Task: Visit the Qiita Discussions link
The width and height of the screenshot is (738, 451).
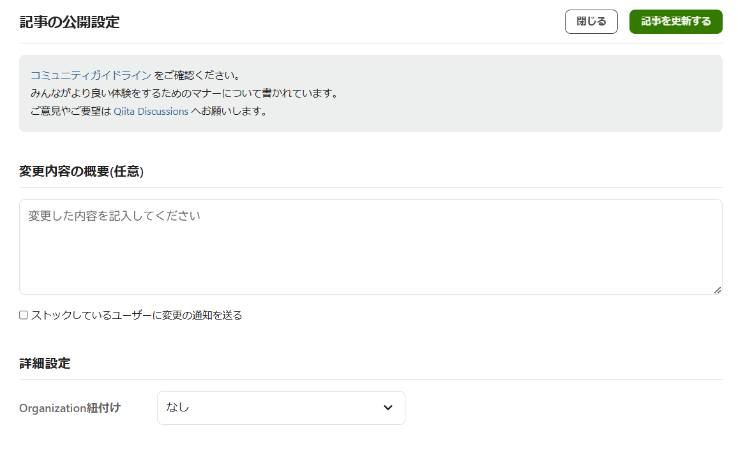Action: click(x=151, y=111)
